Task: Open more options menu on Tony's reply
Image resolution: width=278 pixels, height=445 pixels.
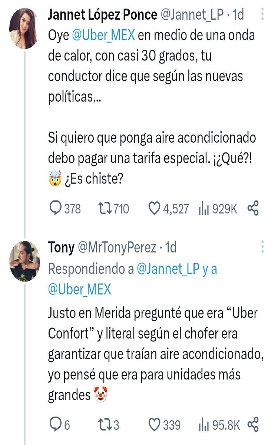Action: pos(262,247)
